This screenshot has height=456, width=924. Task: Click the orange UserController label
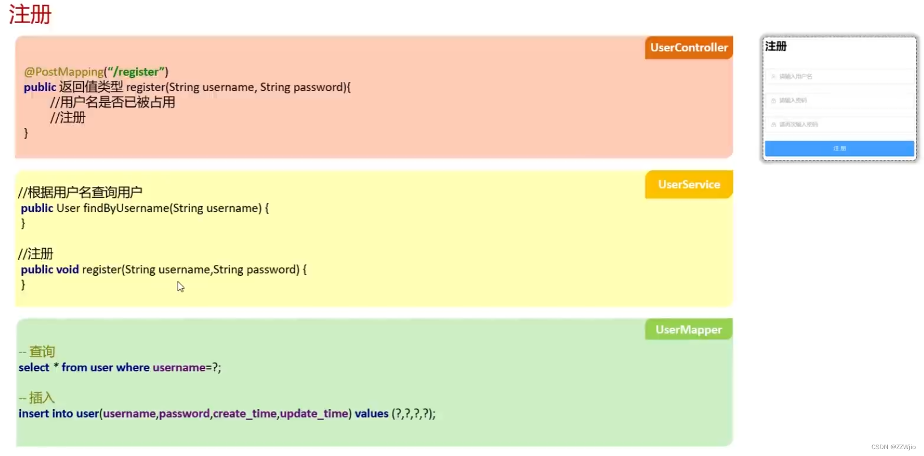coord(688,47)
